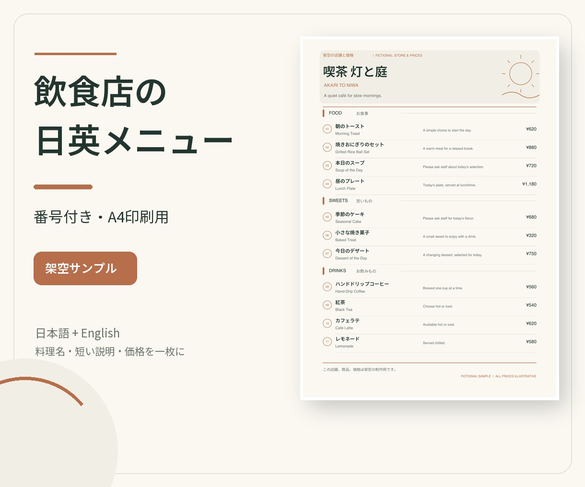Viewport: 585px width, 487px height.
Task: Click the ¥320 price
Action: tap(531, 235)
